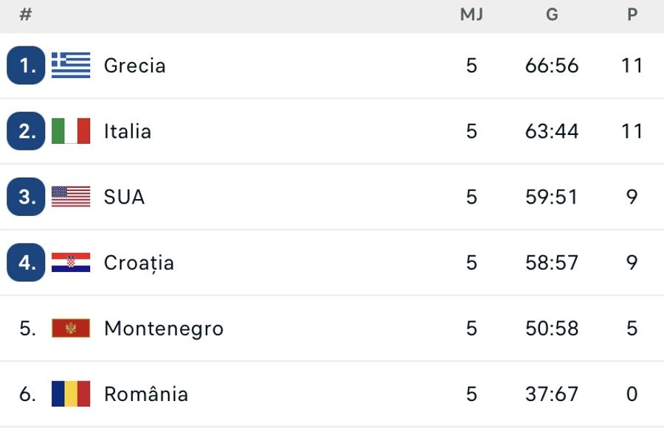Click the rank 2 badge for Italia

coord(26,130)
